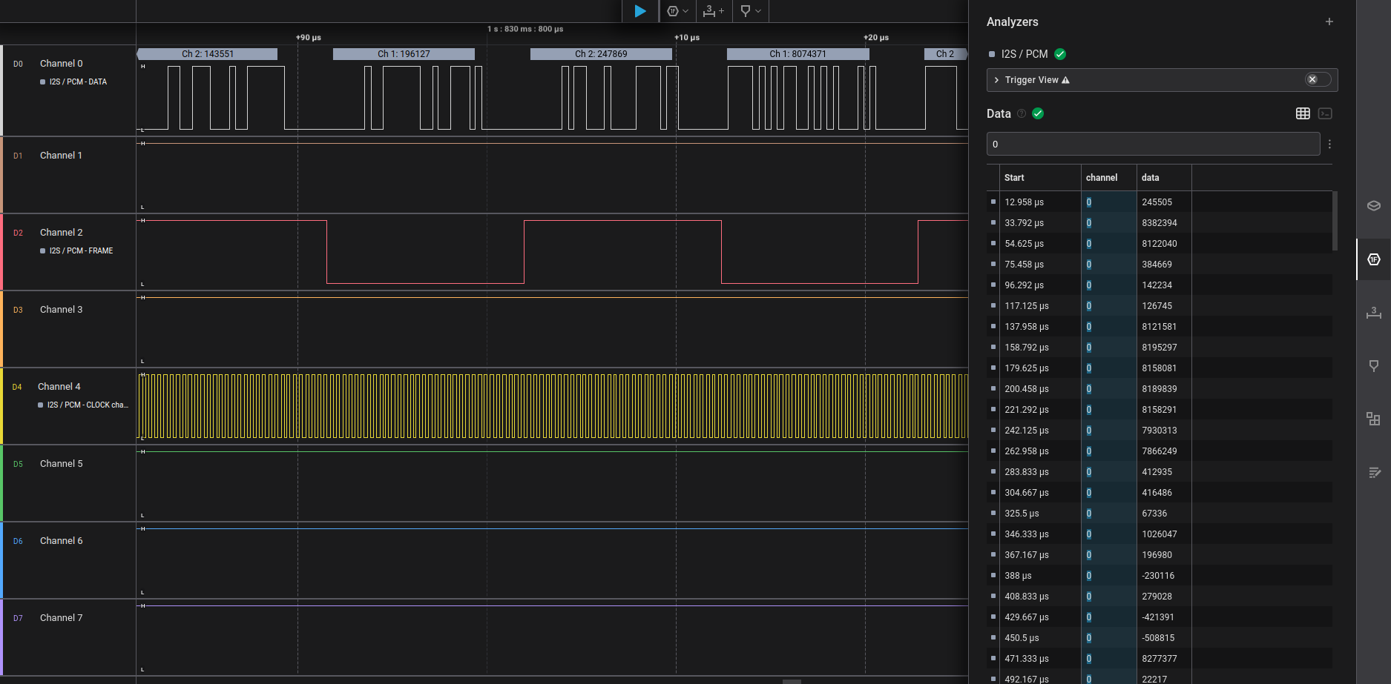This screenshot has height=684, width=1391.
Task: Select the row with data value 1026047
Action: pyautogui.click(x=1160, y=534)
